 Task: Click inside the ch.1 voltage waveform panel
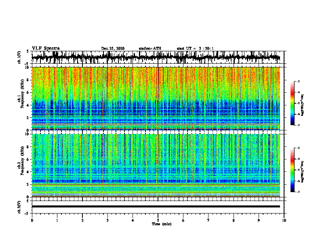click(x=158, y=57)
